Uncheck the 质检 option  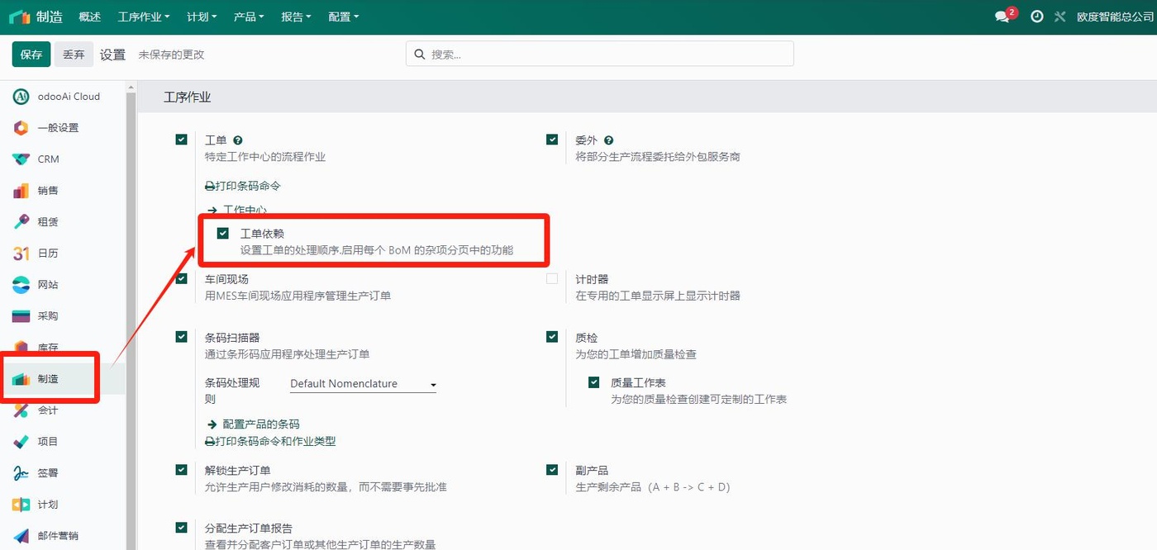551,337
